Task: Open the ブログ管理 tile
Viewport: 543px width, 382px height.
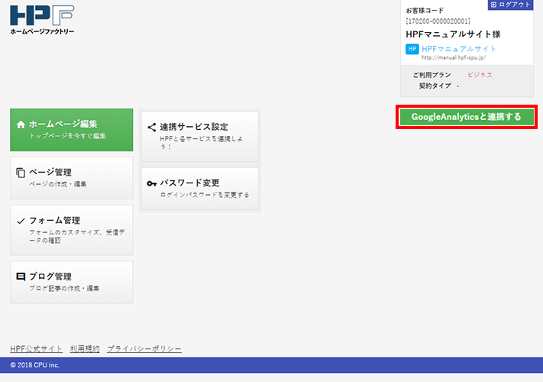Action: (71, 282)
